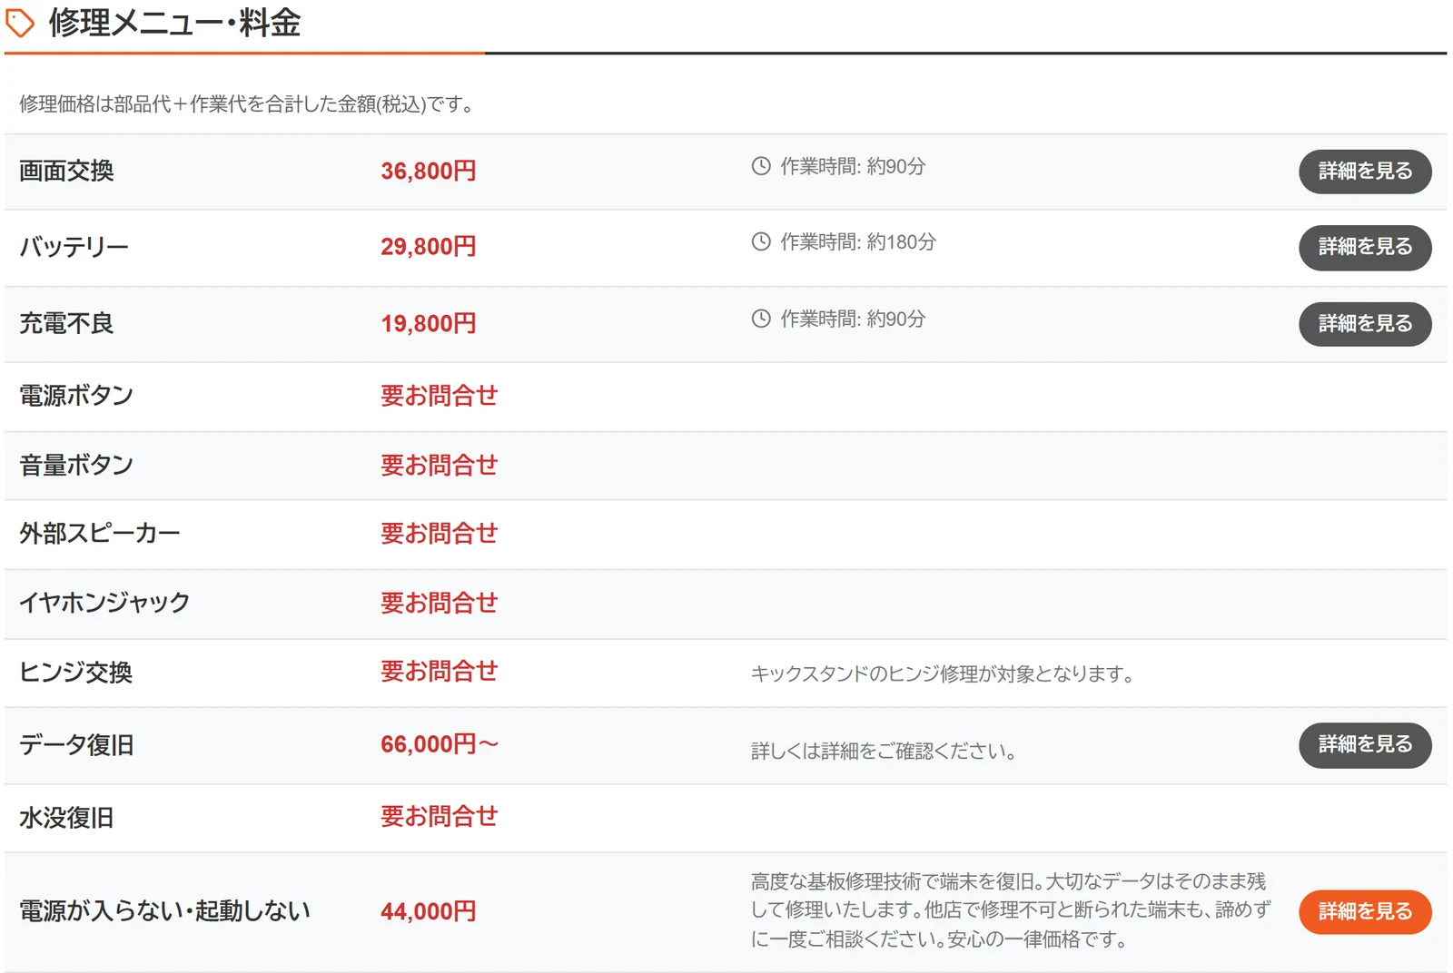Click the 修理価格は部品代＋作業代 description line
The width and height of the screenshot is (1453, 973).
(249, 104)
